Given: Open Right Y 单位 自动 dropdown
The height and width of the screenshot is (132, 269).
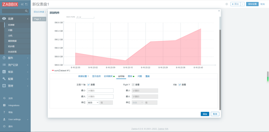Looking at the screenshot, I should (x=138, y=103).
